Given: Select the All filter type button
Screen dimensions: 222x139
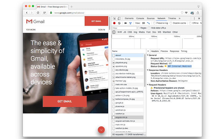Looking at the screenshot, I should coord(114,32).
